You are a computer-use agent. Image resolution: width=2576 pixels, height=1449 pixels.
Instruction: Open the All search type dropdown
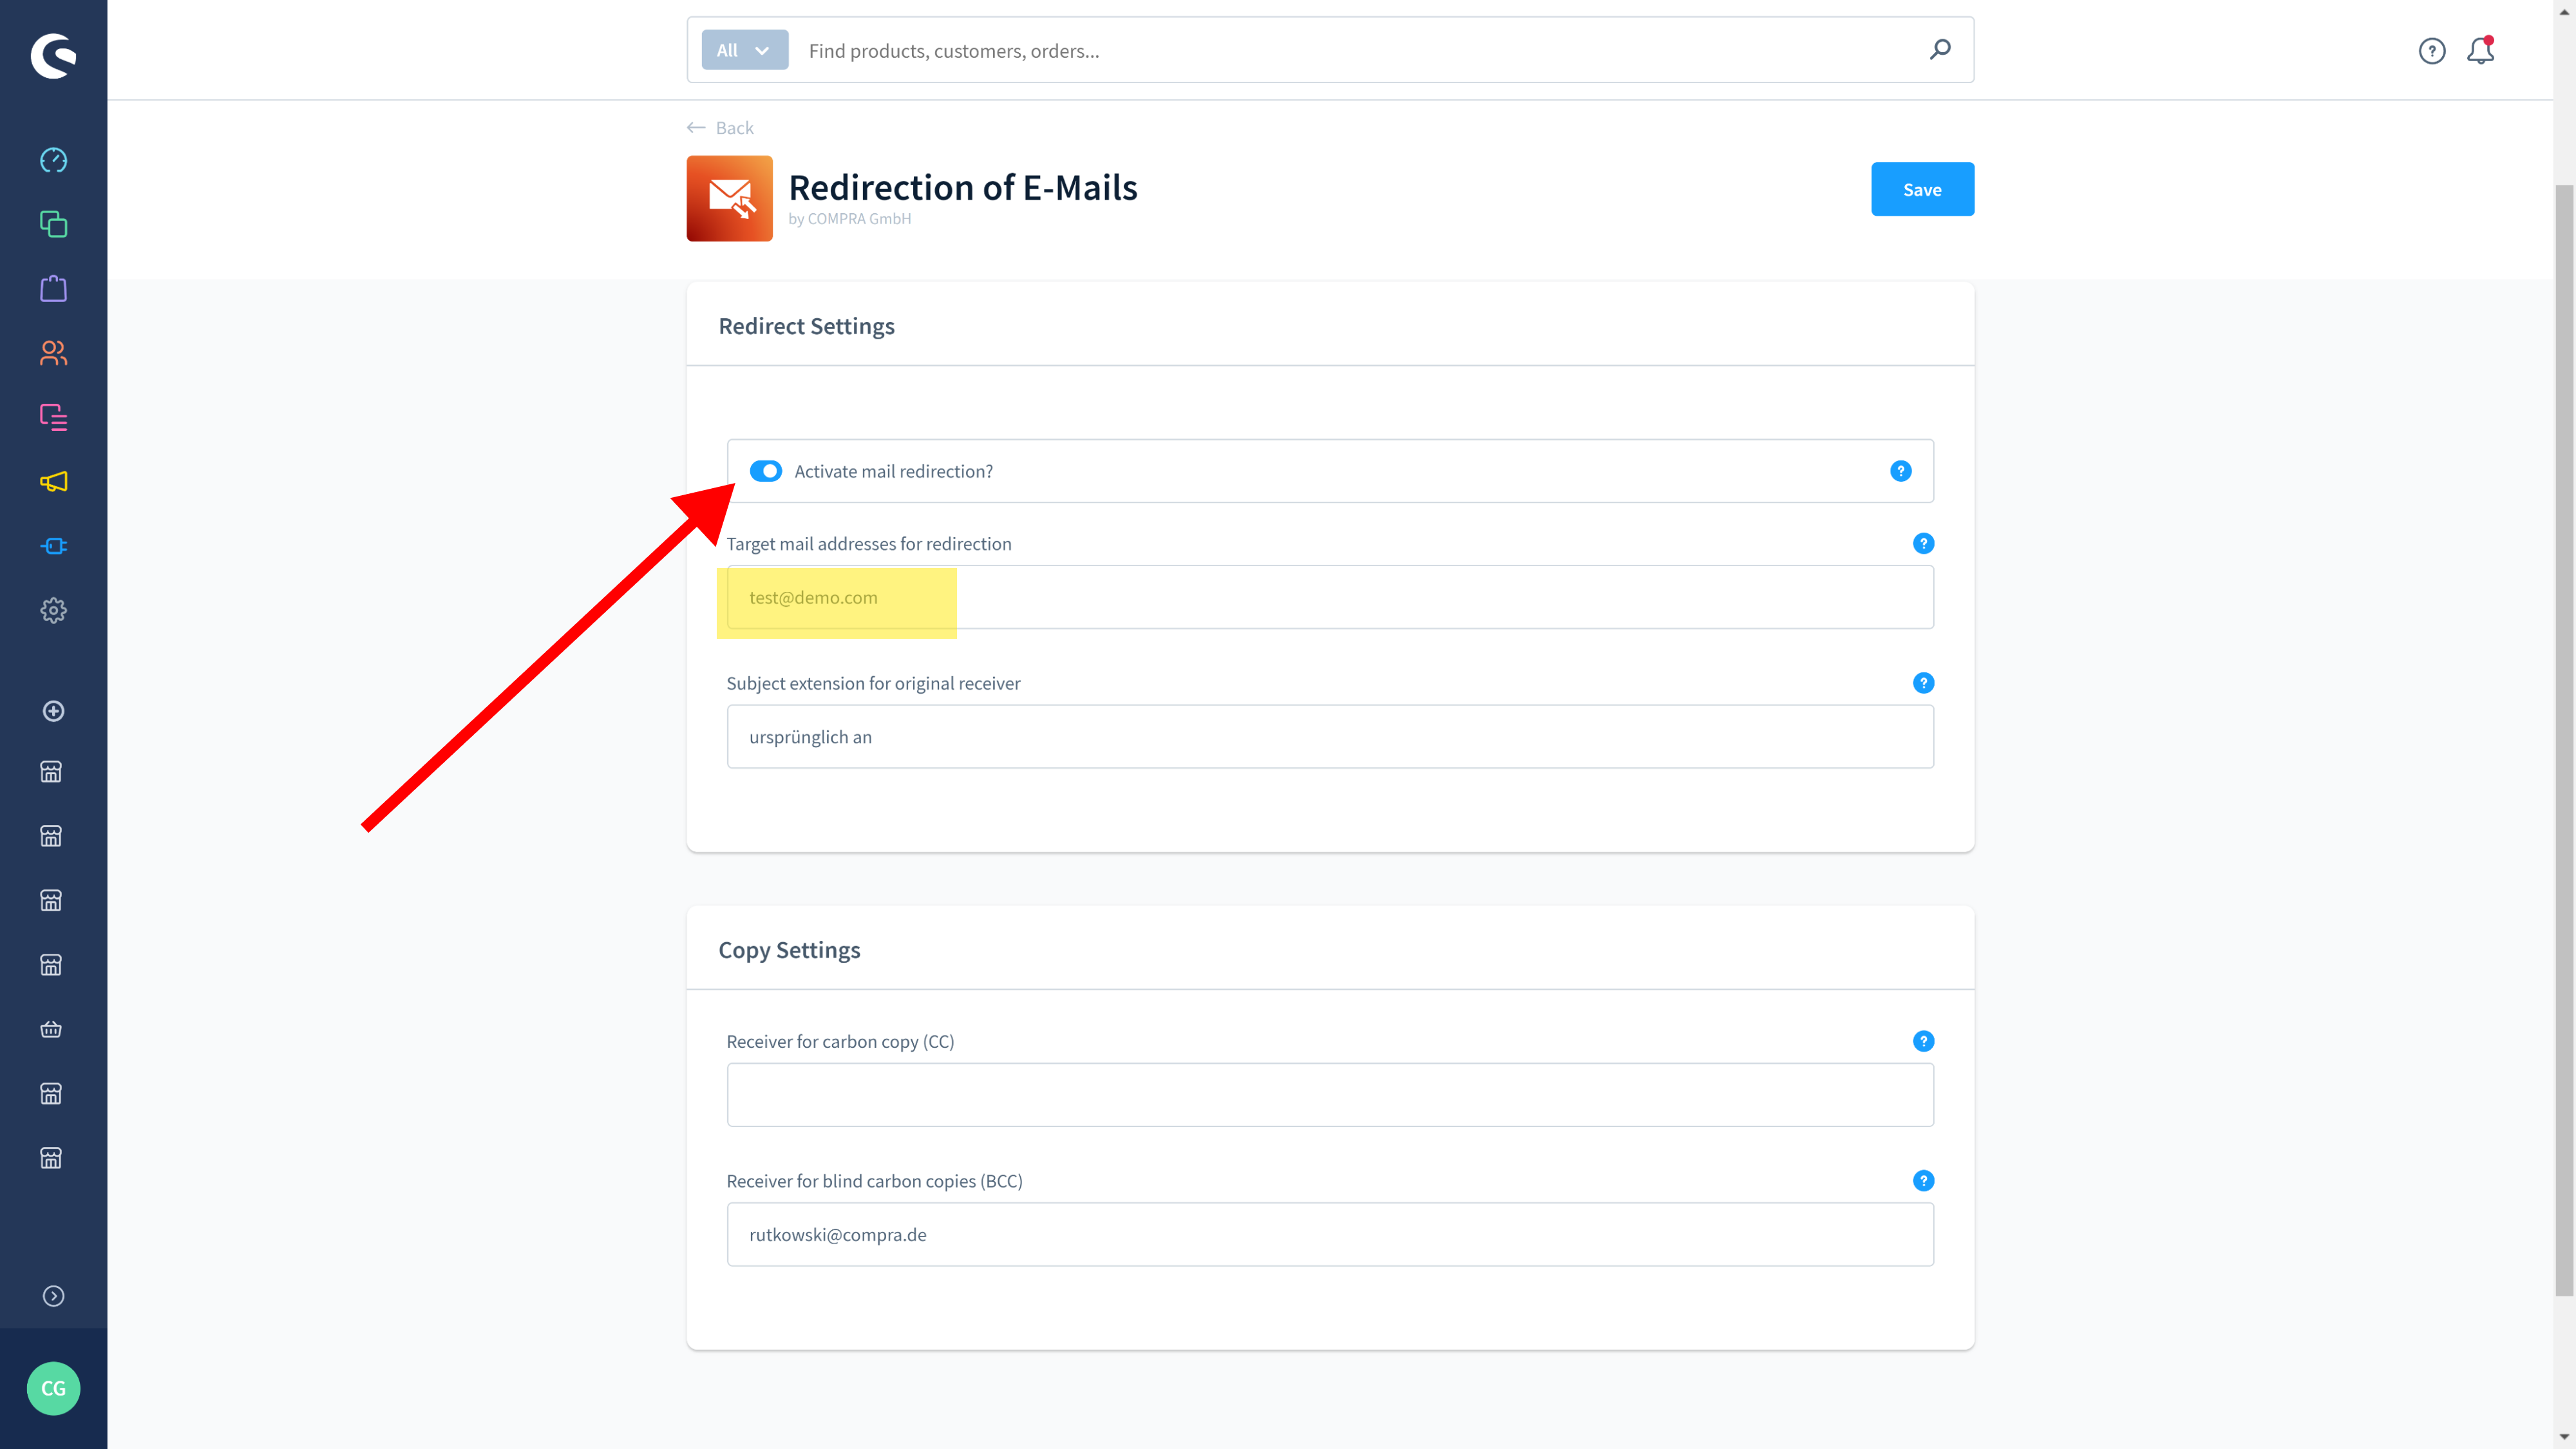[744, 50]
